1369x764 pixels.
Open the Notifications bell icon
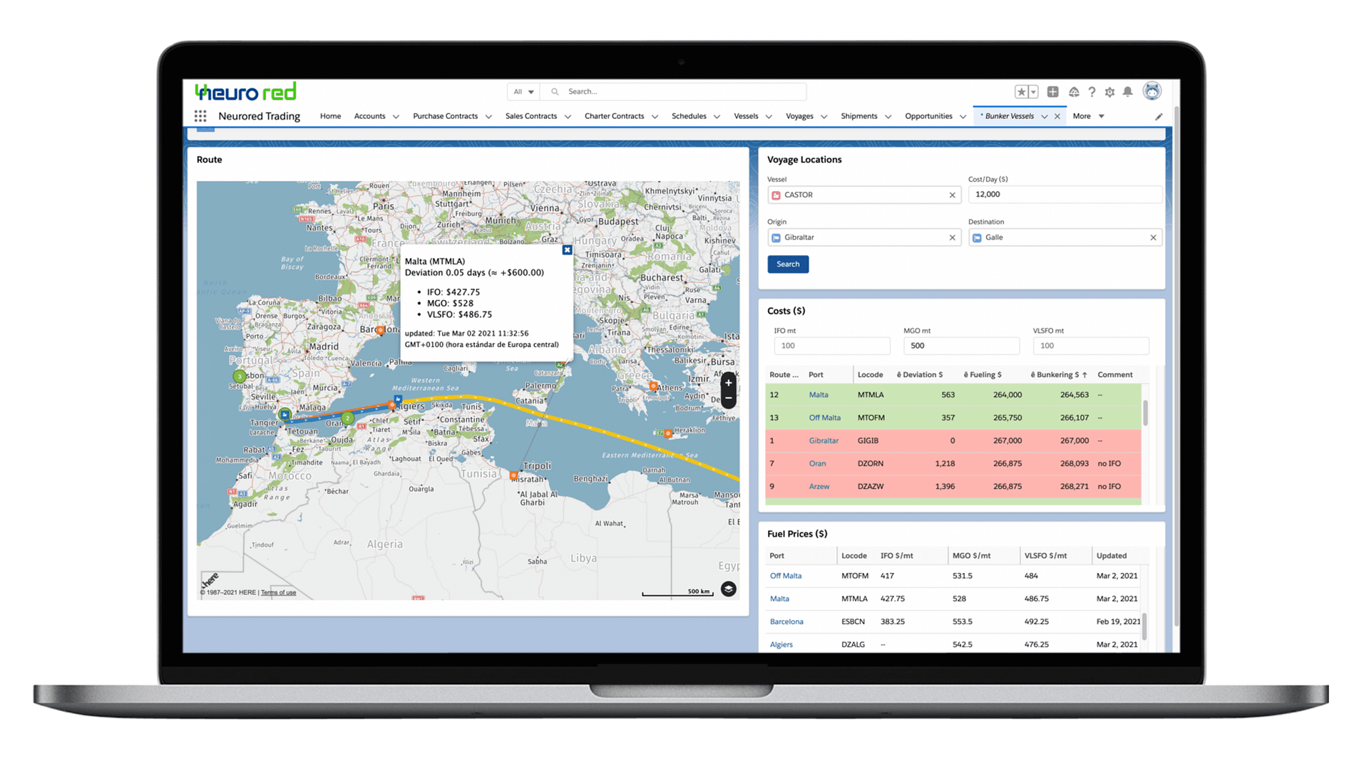point(1127,92)
